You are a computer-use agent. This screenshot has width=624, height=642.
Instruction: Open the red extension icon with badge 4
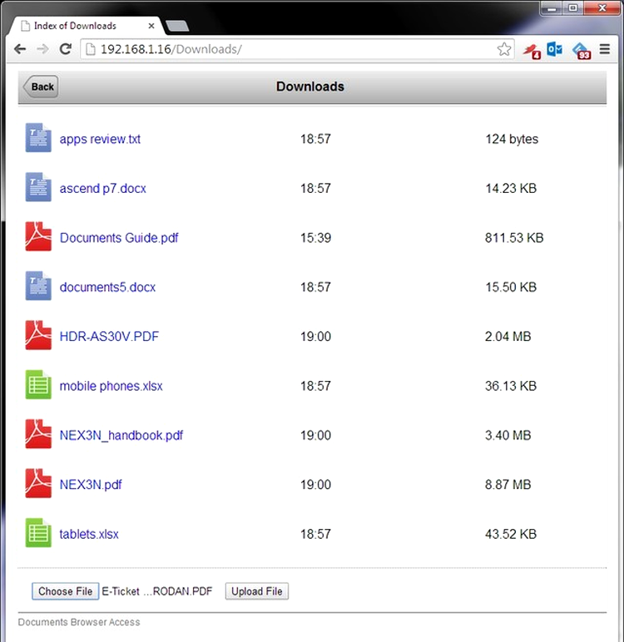point(532,51)
